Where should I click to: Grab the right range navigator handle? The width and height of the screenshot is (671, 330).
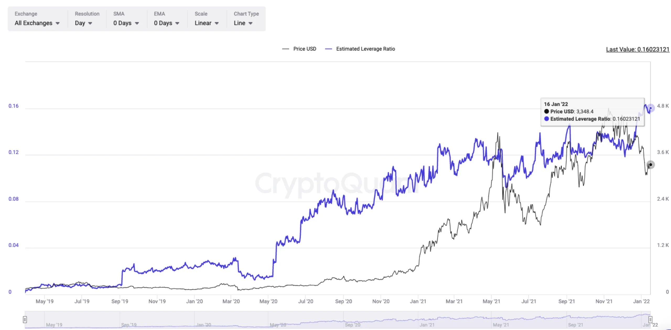pos(650,319)
